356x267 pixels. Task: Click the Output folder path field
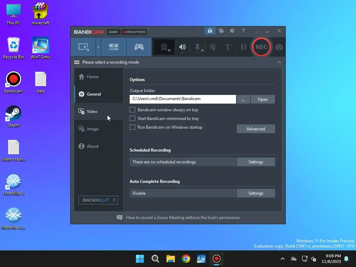183,99
